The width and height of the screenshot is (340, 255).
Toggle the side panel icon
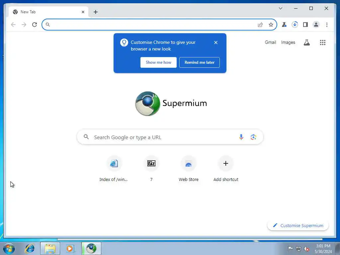tap(305, 25)
